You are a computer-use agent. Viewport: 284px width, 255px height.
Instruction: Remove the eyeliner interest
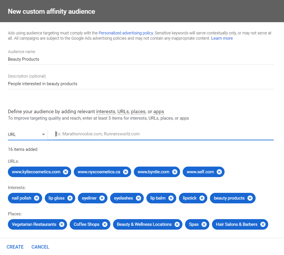pos(102,198)
